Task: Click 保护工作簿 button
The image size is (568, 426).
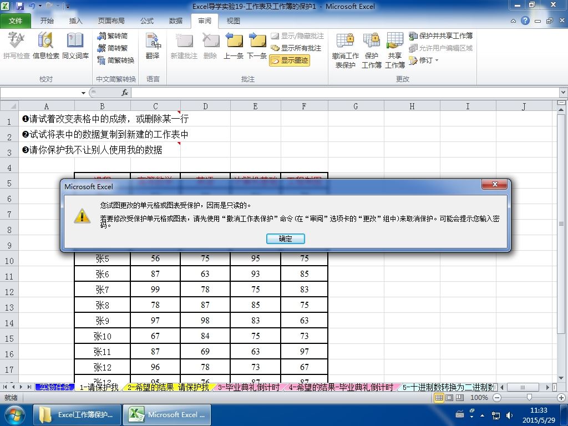Action: (x=371, y=50)
